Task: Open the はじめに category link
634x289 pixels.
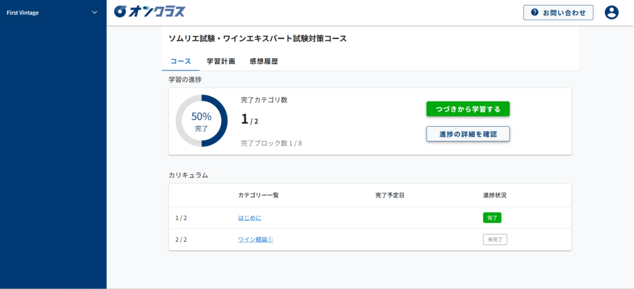Action: coord(250,218)
